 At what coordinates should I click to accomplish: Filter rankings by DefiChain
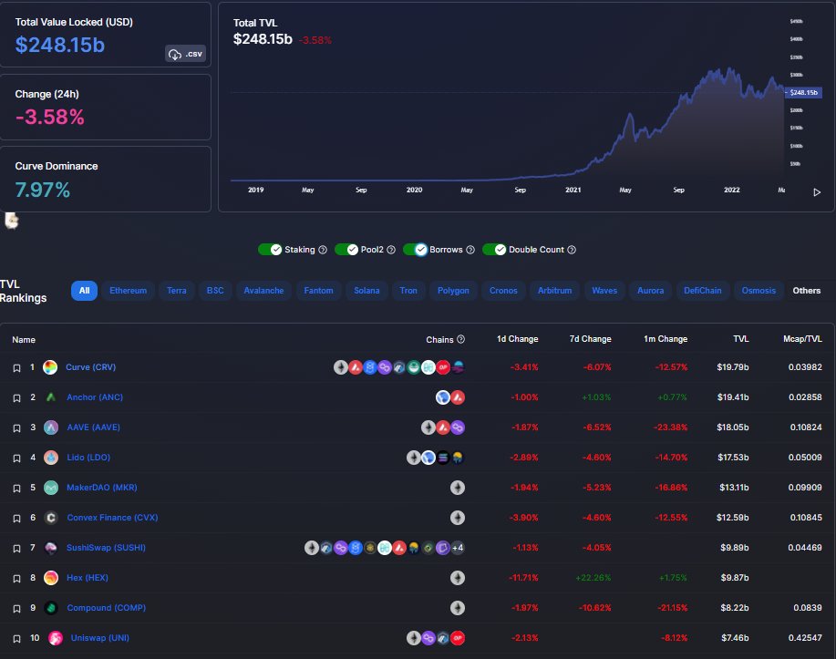coord(703,291)
